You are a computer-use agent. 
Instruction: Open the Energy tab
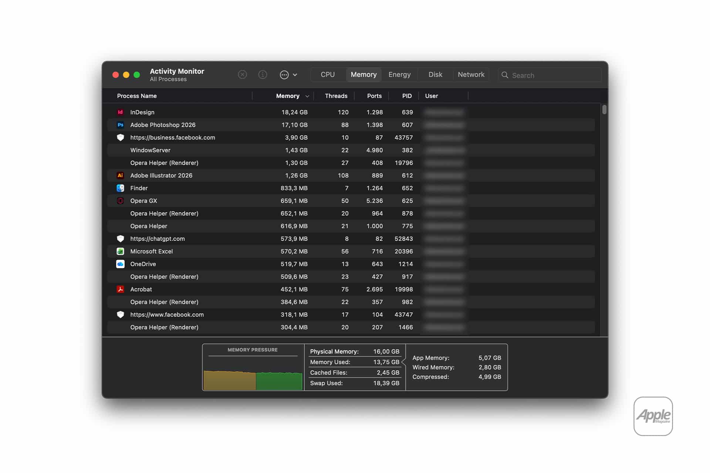click(x=399, y=75)
